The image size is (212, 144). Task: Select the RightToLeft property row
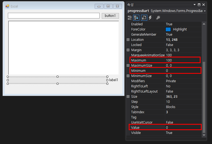(166, 86)
